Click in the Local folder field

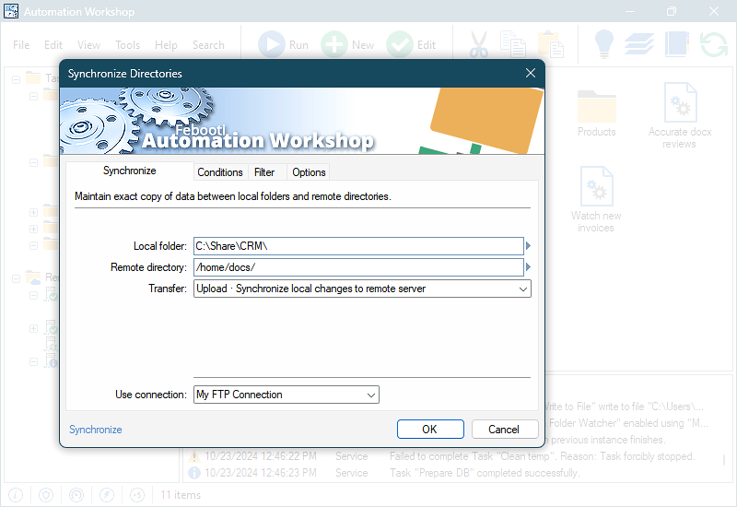coord(358,246)
